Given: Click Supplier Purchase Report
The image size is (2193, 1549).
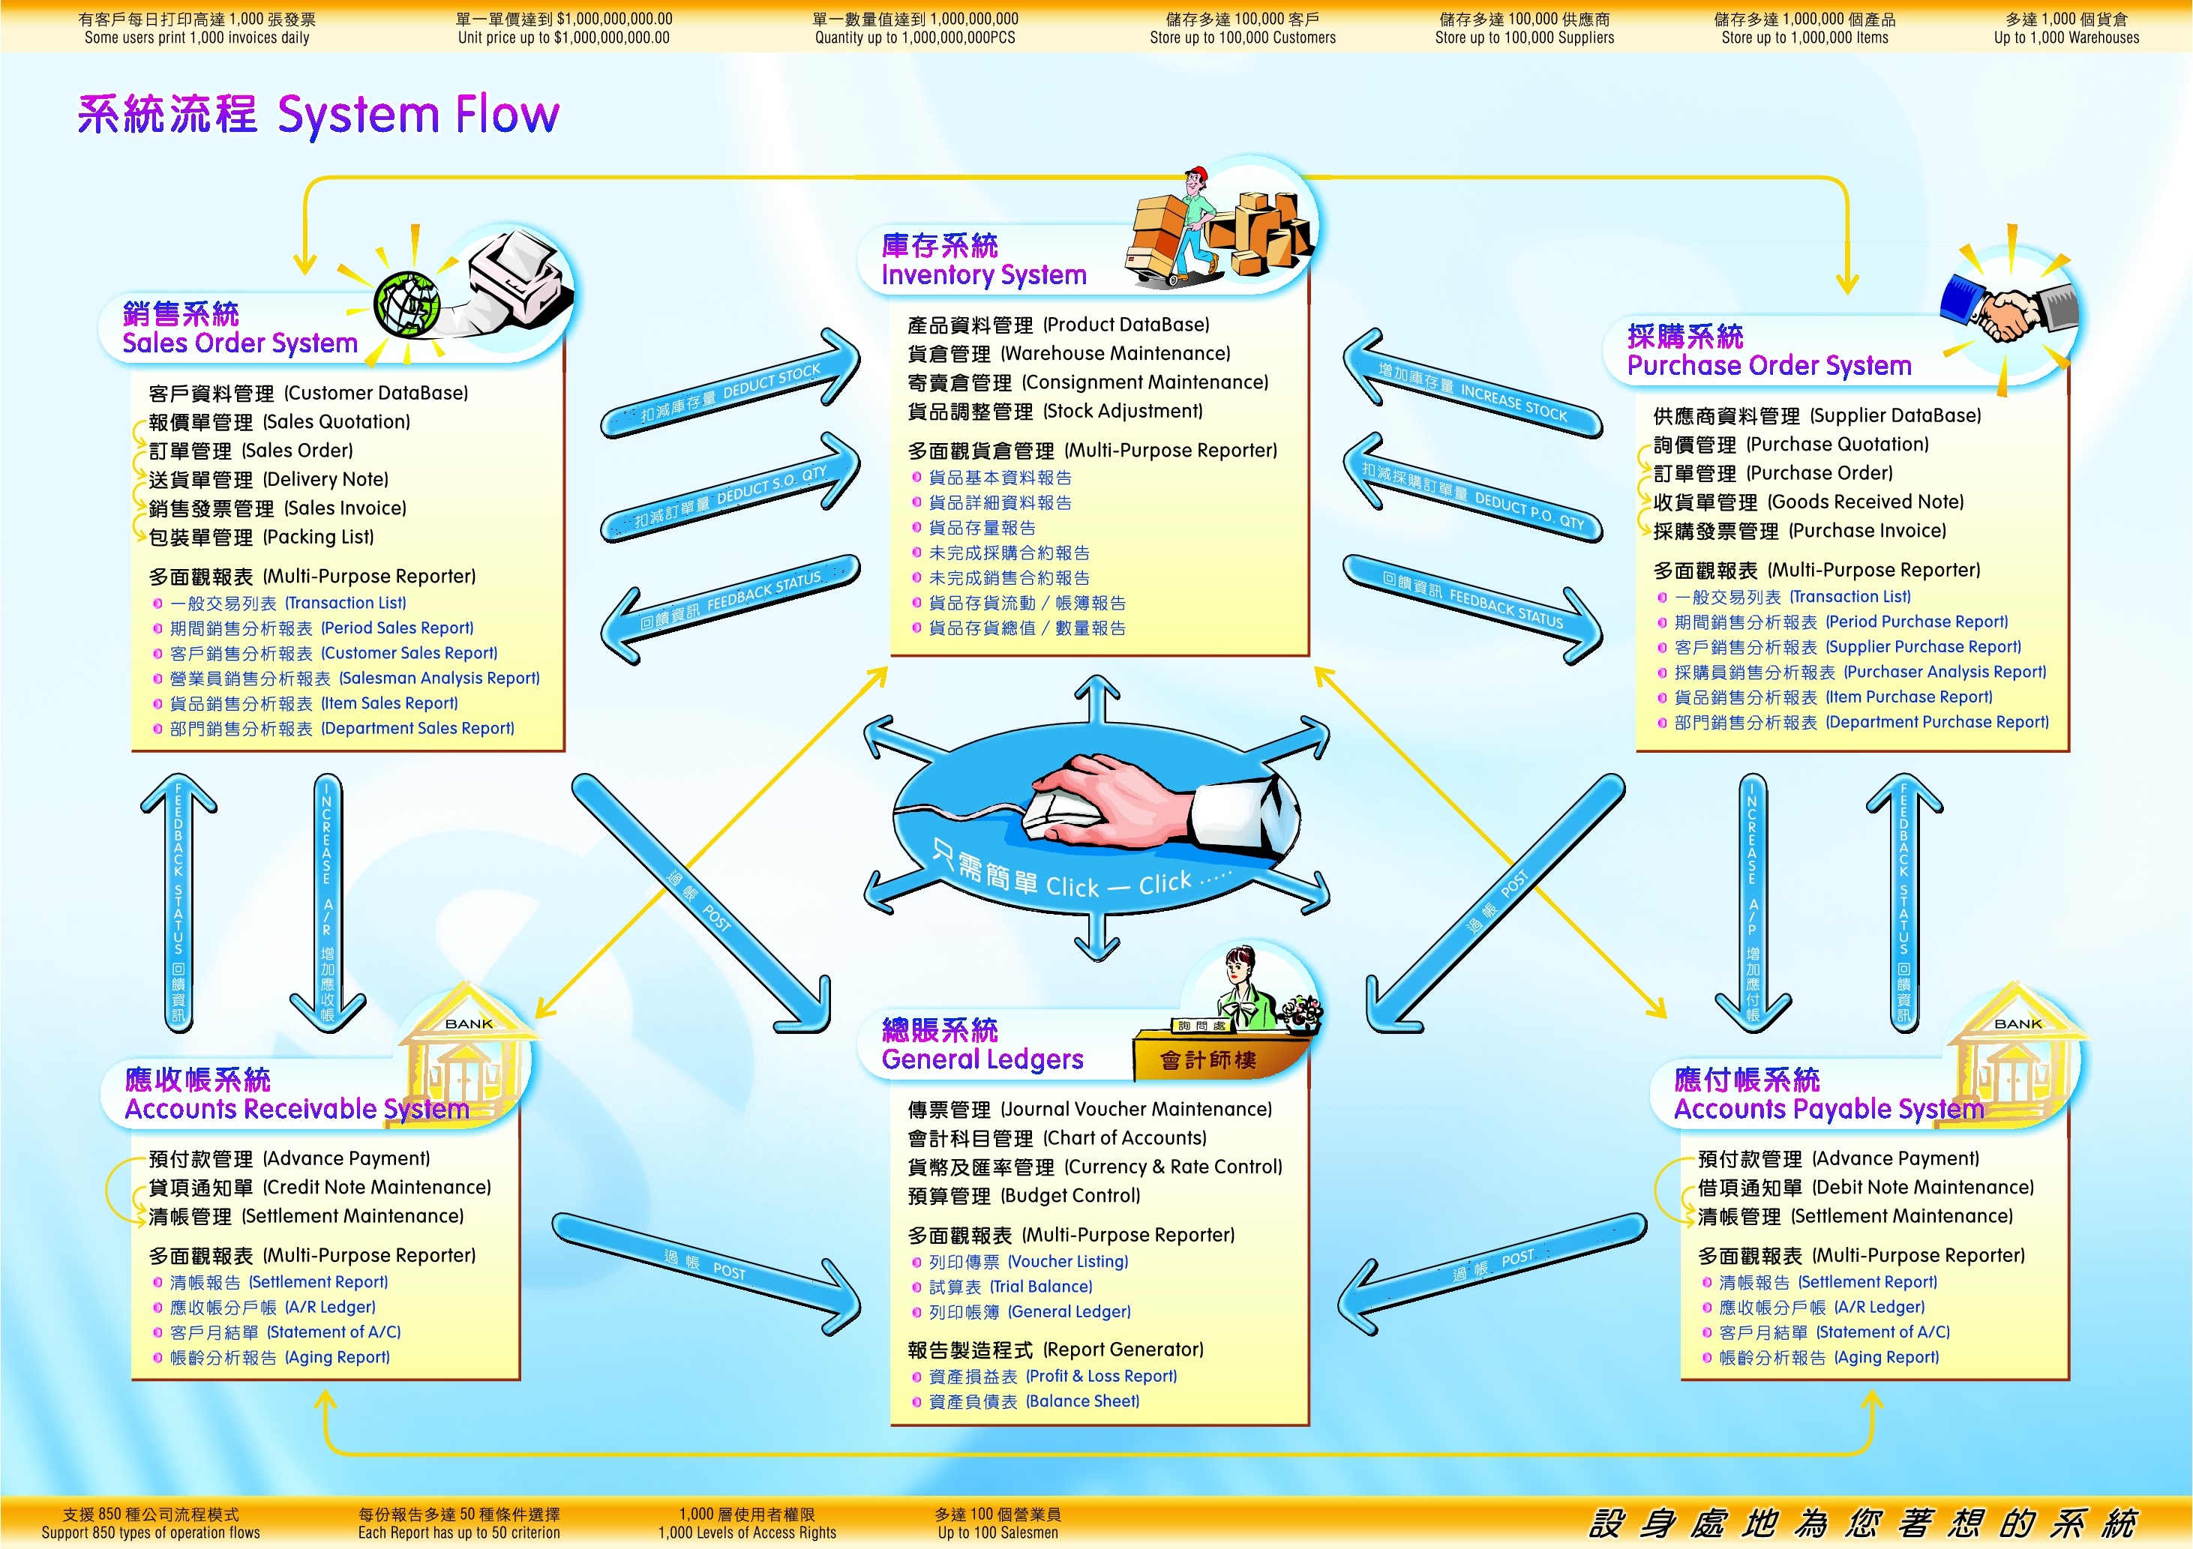Looking at the screenshot, I should pos(1847,646).
